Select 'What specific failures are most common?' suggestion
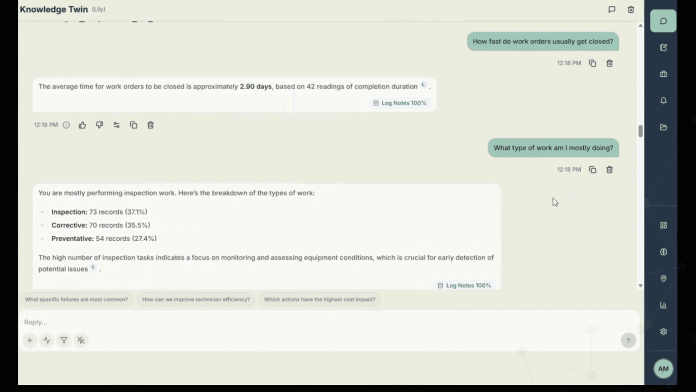 pos(76,299)
